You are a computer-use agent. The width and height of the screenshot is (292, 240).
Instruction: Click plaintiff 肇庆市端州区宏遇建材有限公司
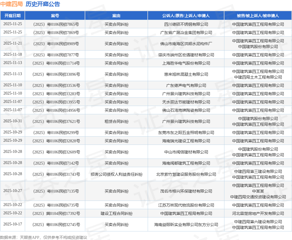[186, 55]
